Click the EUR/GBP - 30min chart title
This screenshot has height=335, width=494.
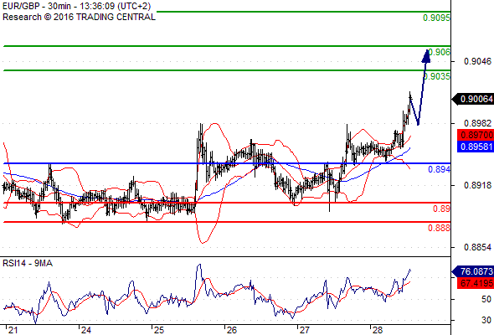[76, 7]
